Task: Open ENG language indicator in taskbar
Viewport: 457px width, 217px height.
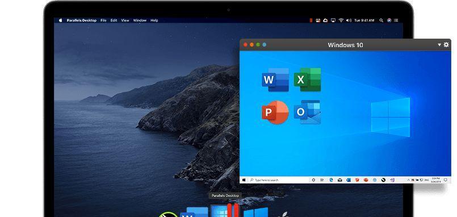Action: click(x=427, y=180)
